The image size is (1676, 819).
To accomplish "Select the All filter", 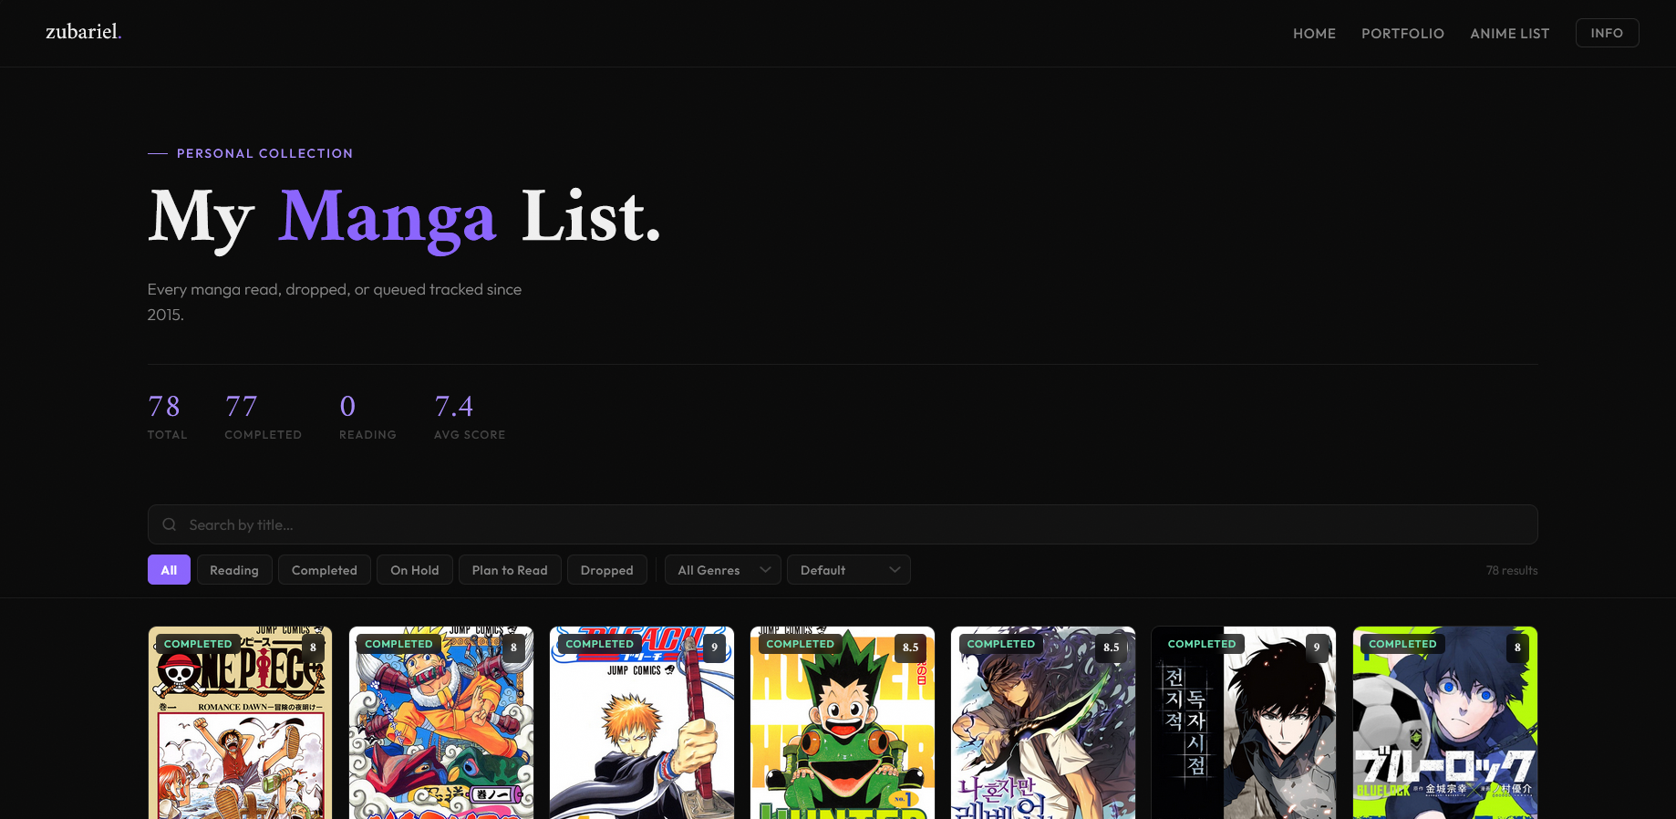I will coord(169,570).
